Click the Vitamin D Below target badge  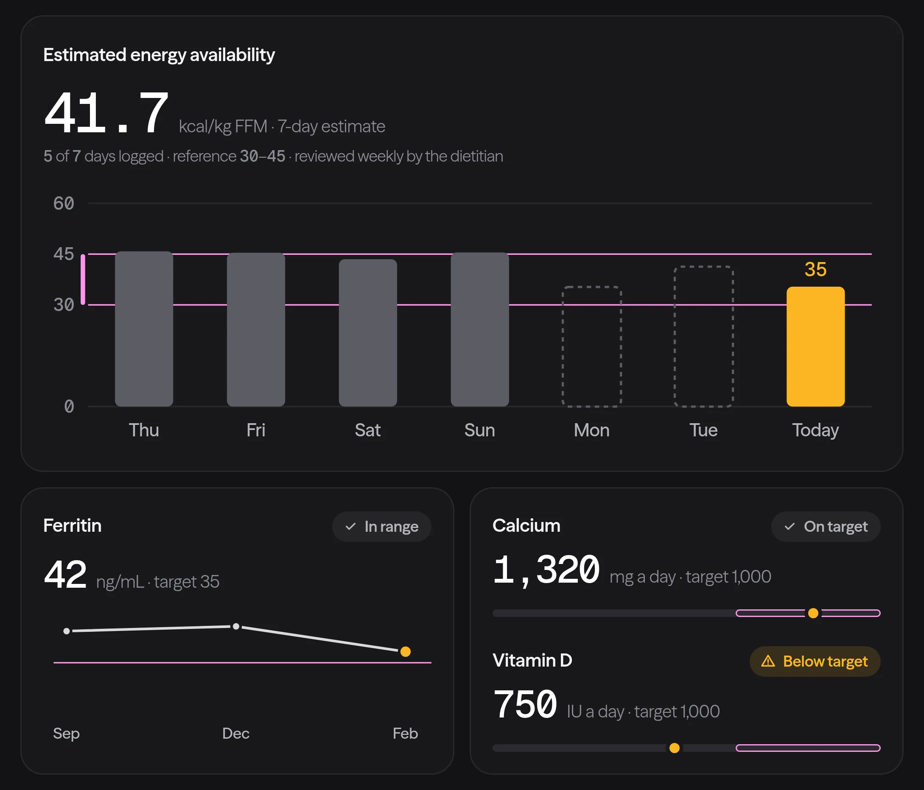[x=815, y=661]
